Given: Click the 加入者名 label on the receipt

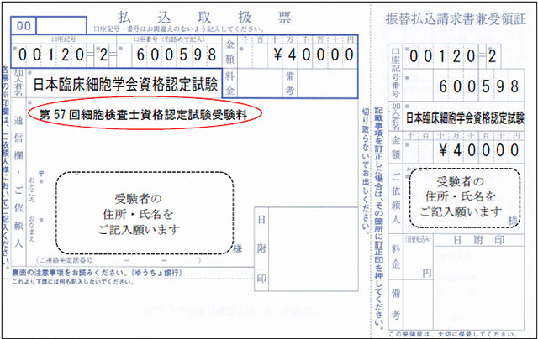Looking at the screenshot, I should click(396, 117).
